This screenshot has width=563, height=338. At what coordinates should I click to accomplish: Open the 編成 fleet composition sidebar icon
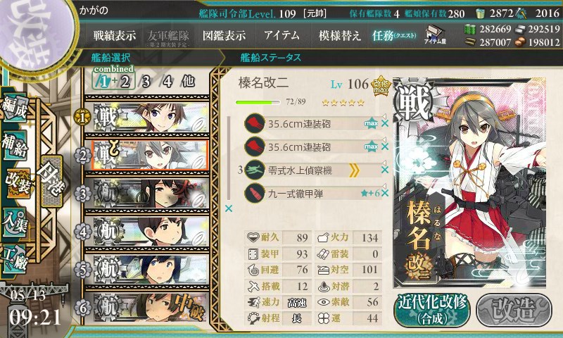15,108
